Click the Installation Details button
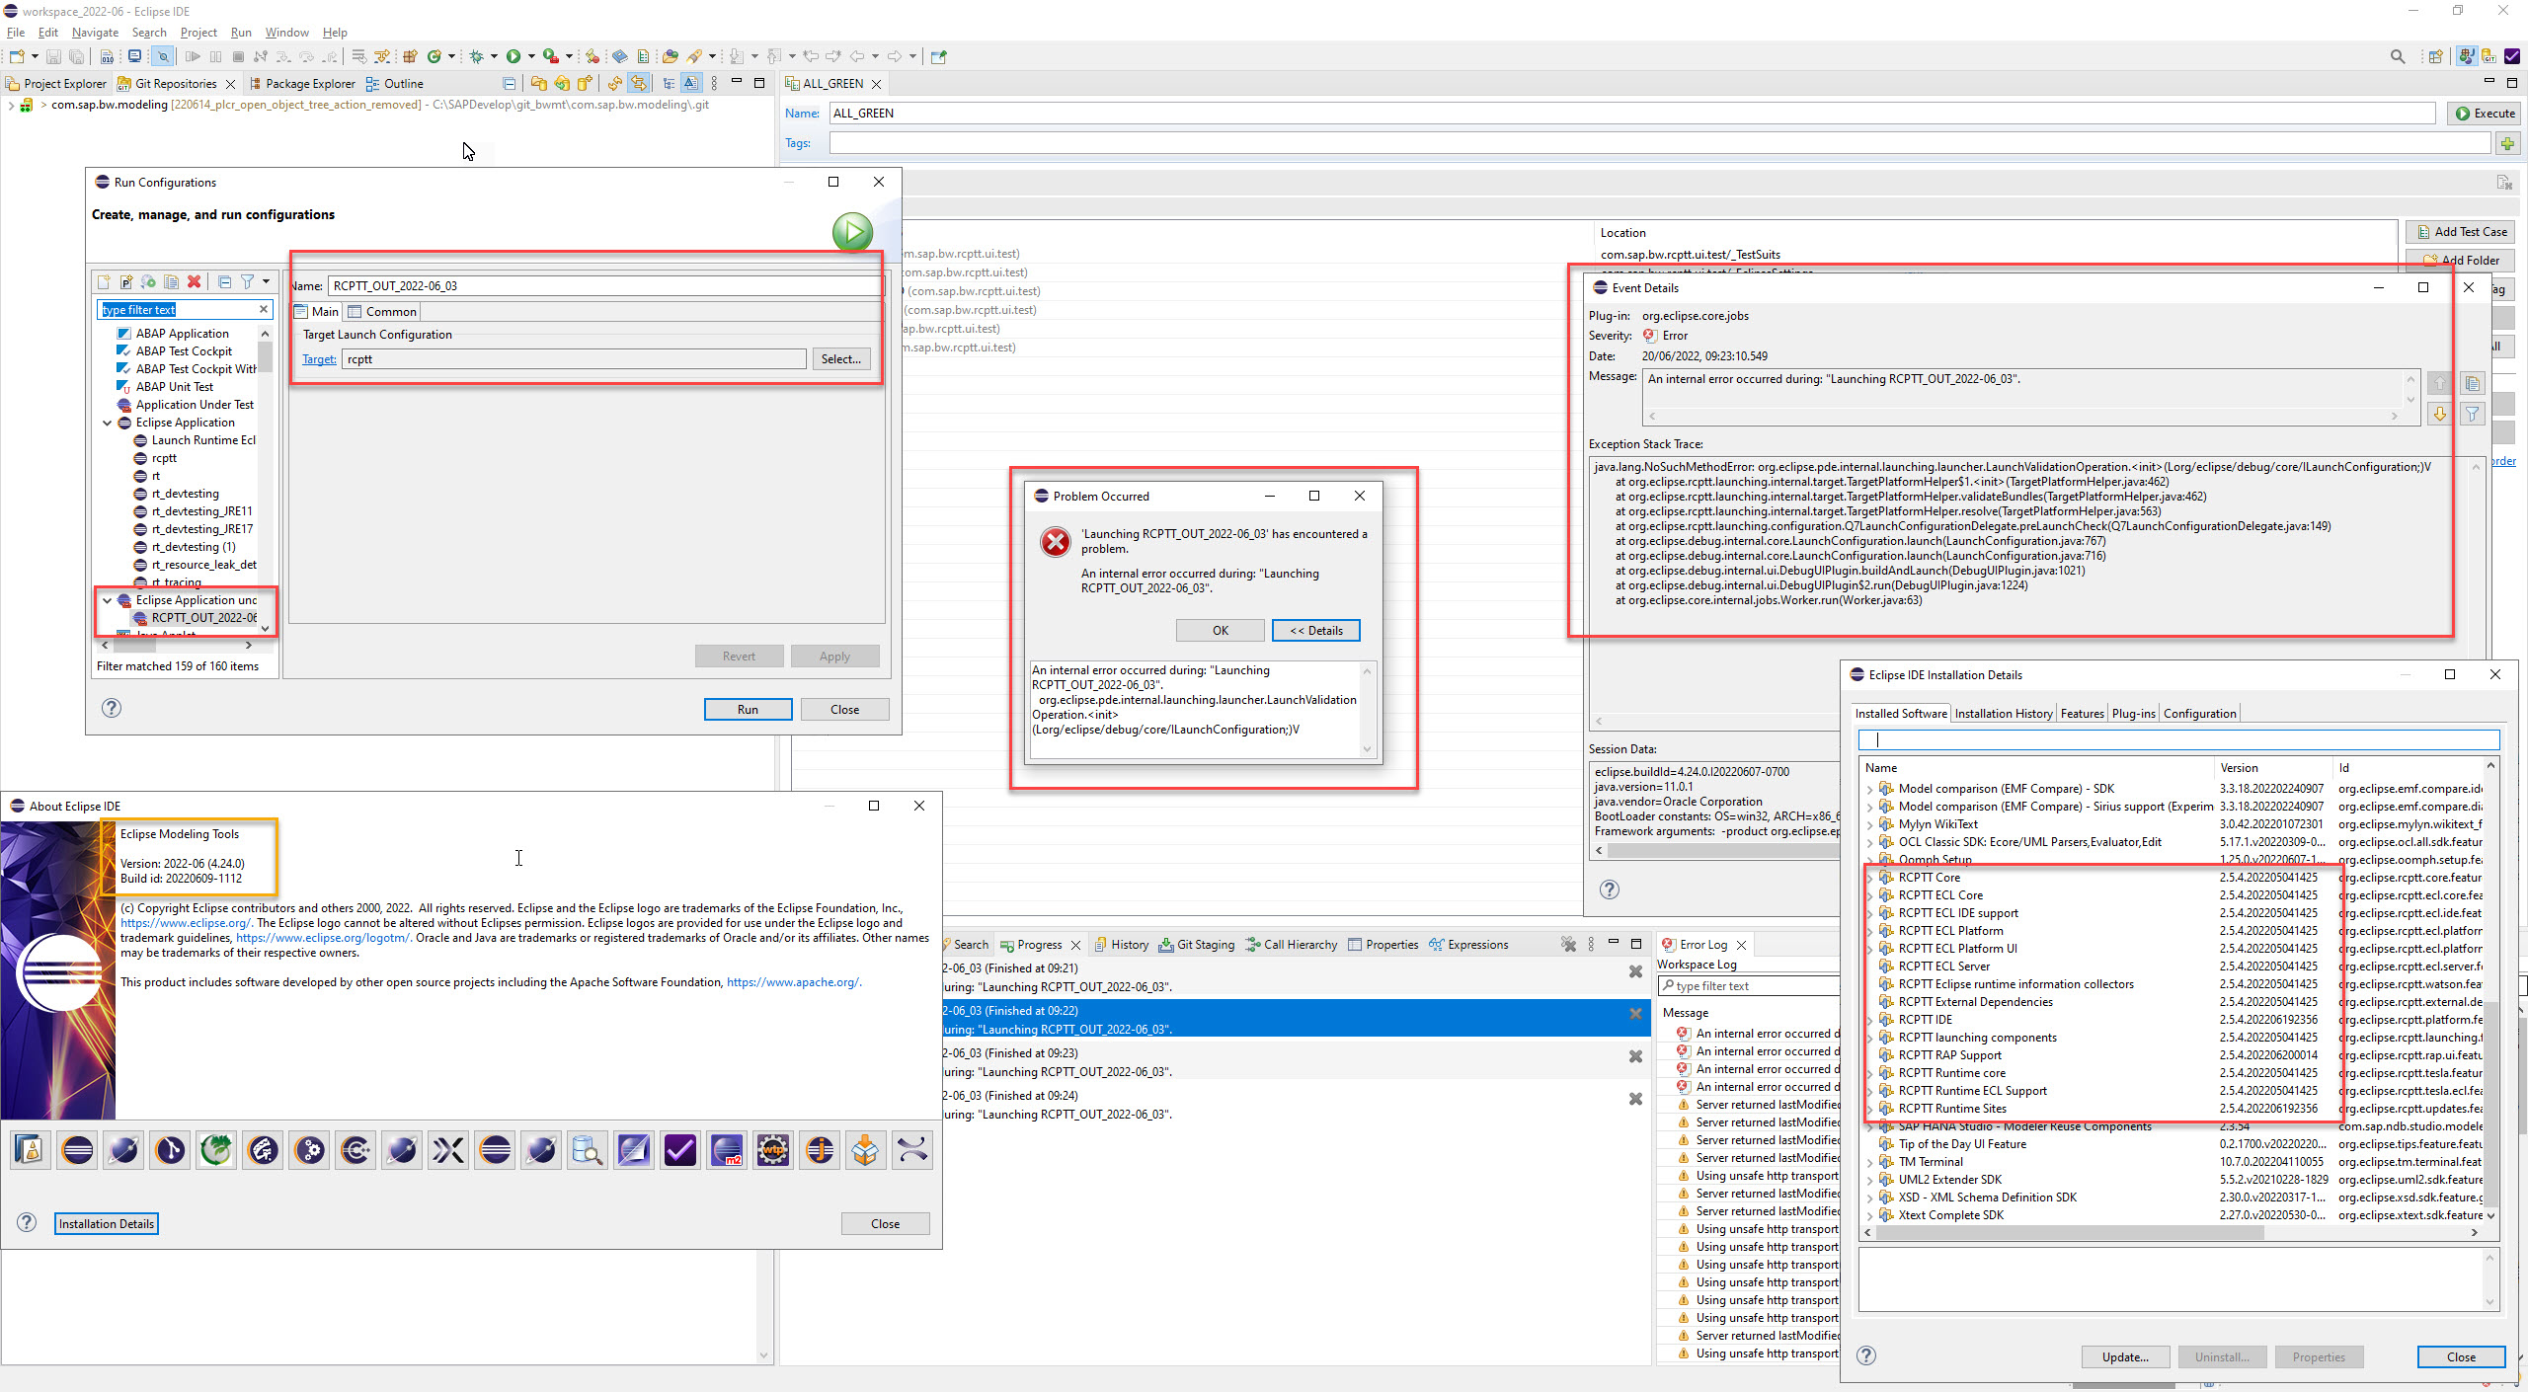The image size is (2528, 1392). [107, 1224]
